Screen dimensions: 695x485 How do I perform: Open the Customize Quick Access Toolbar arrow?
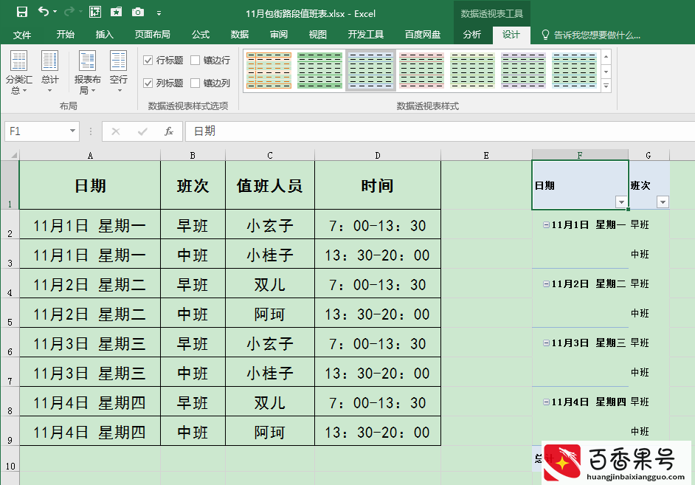tap(159, 13)
